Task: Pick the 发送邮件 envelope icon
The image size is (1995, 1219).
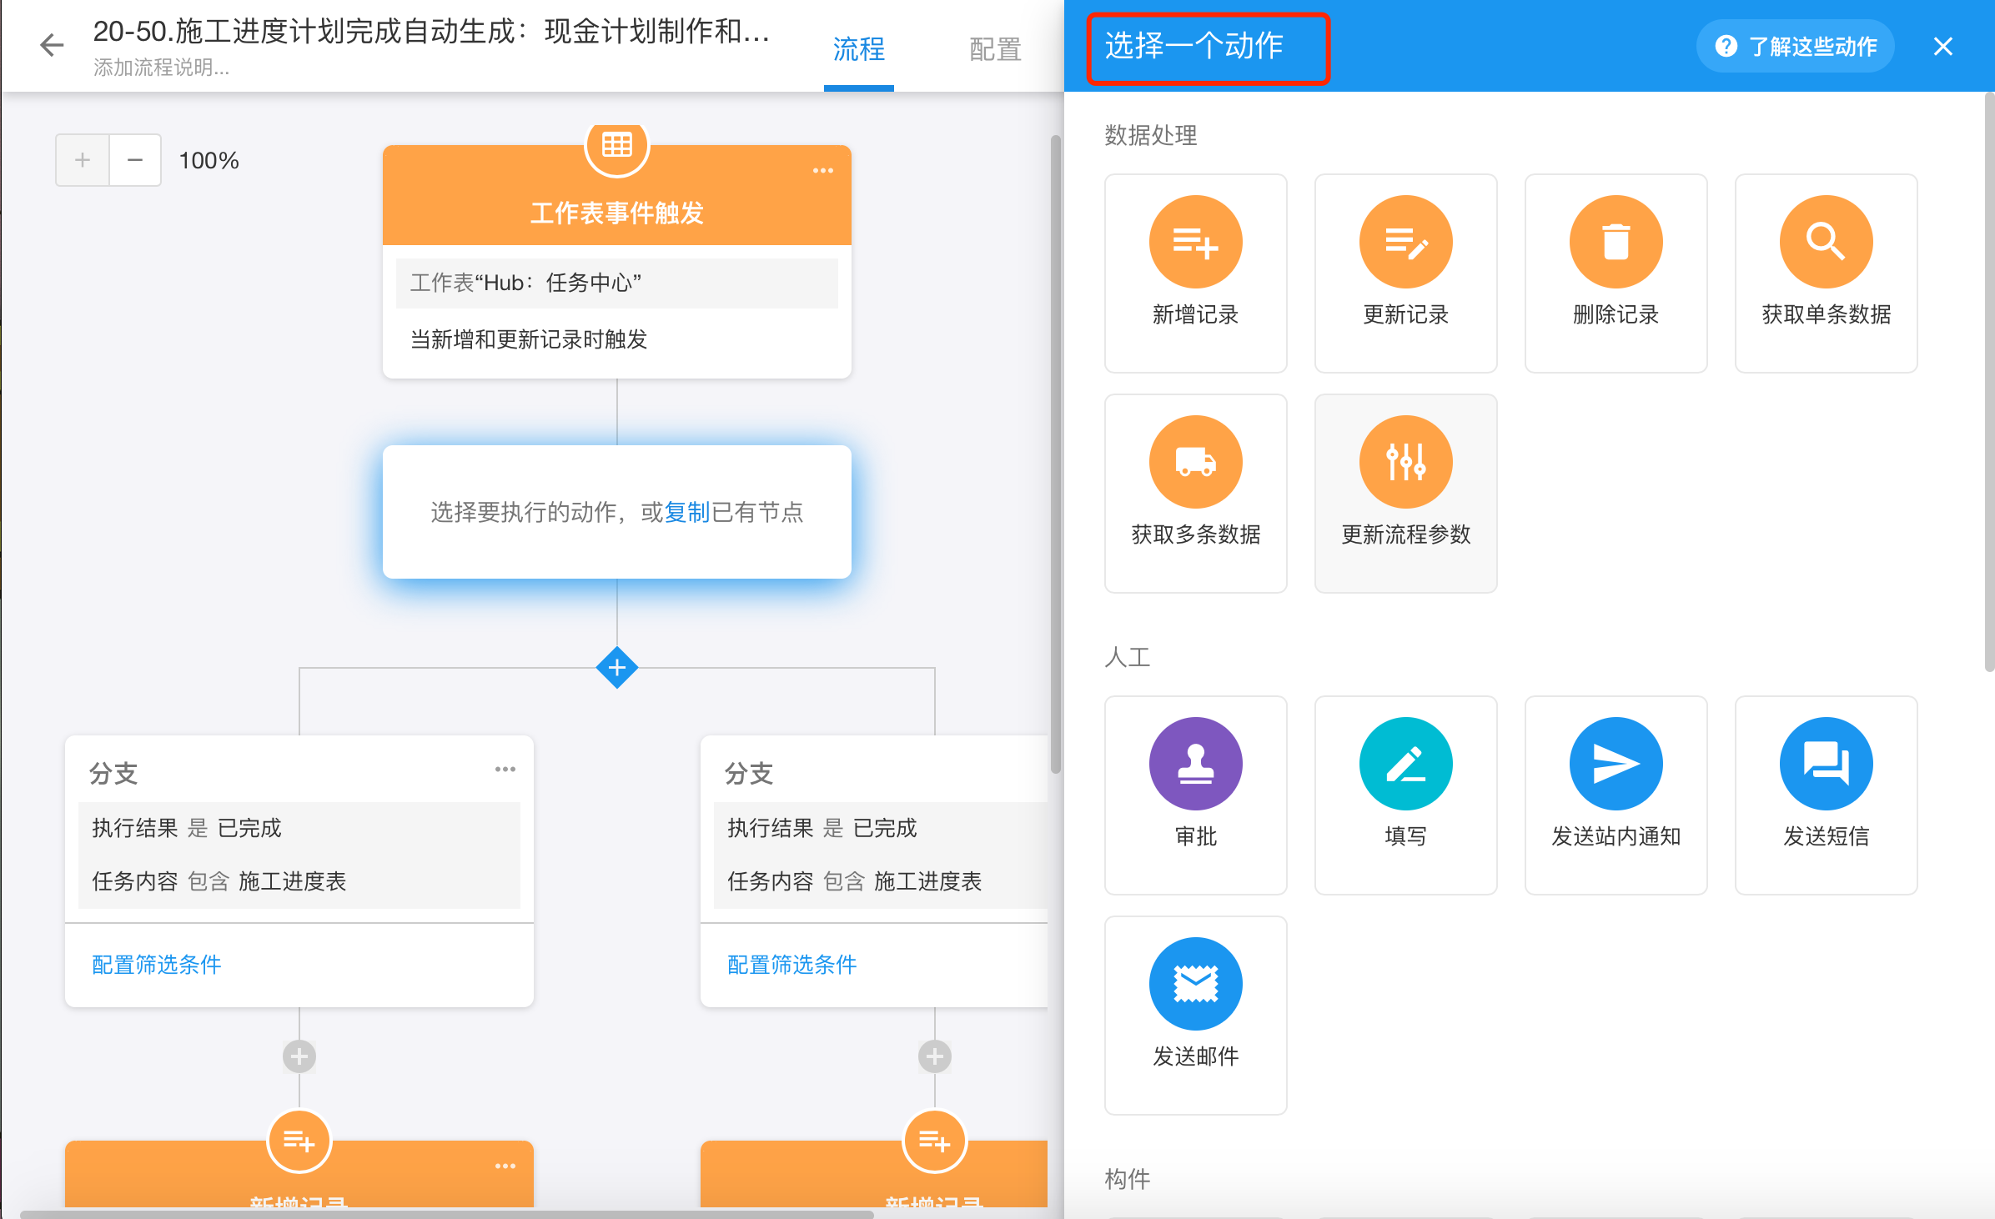Action: (1195, 984)
